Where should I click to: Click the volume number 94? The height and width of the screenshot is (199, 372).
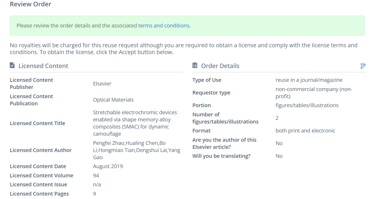click(96, 176)
